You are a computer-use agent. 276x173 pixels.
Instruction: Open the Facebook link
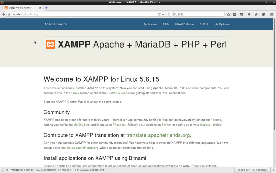(x=119, y=125)
